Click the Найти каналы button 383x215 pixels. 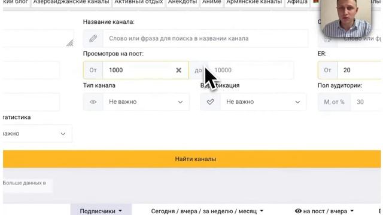191,159
